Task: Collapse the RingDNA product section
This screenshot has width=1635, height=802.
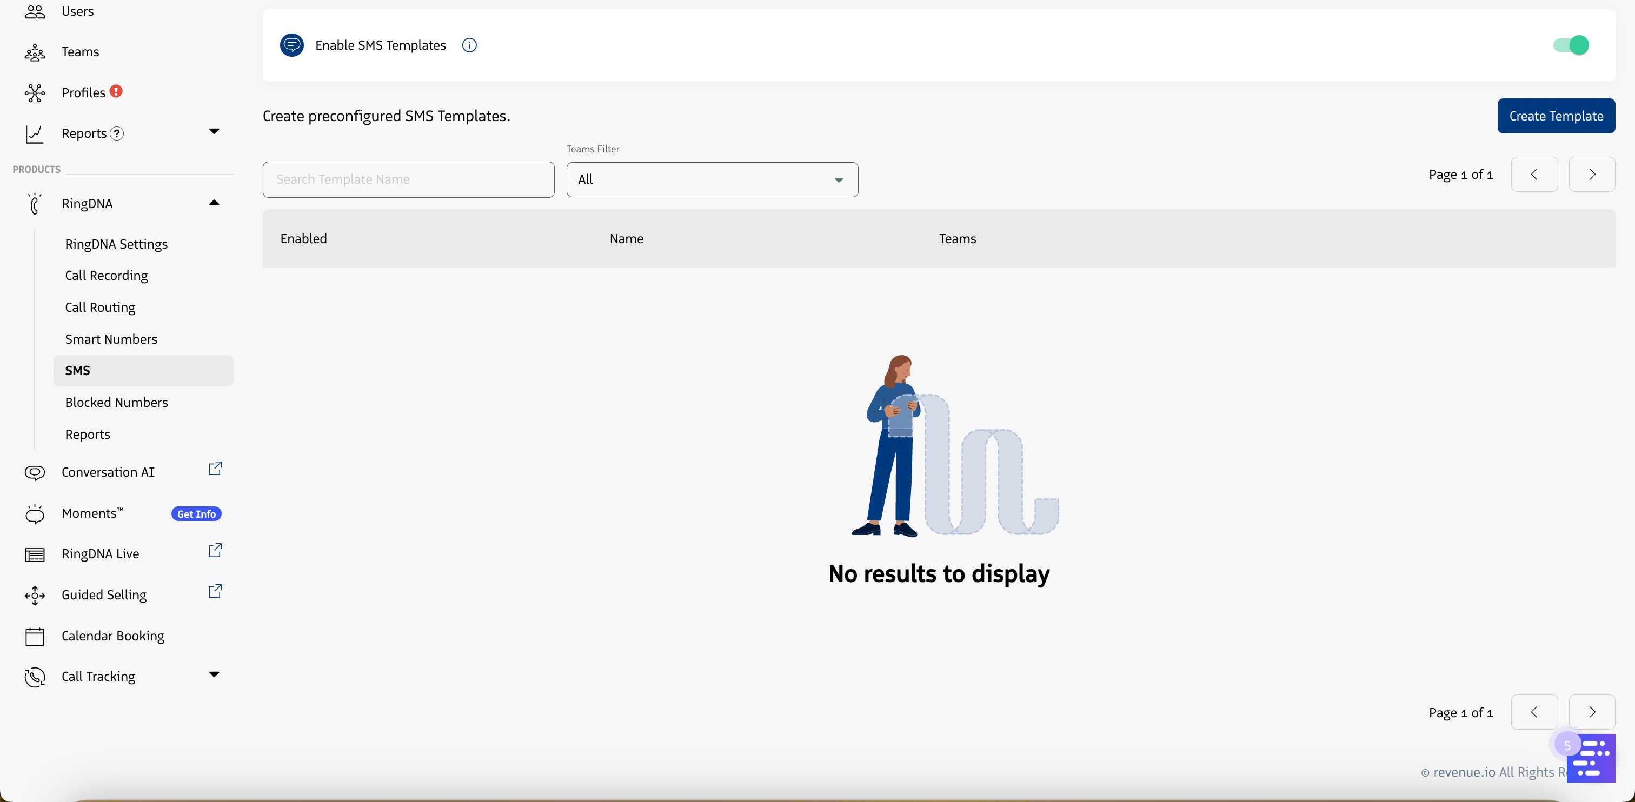Action: pyautogui.click(x=214, y=203)
